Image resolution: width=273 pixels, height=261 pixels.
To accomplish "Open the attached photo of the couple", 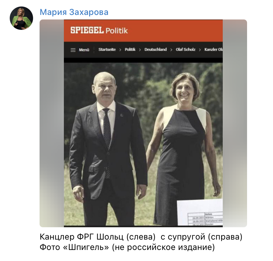I will (143, 144).
